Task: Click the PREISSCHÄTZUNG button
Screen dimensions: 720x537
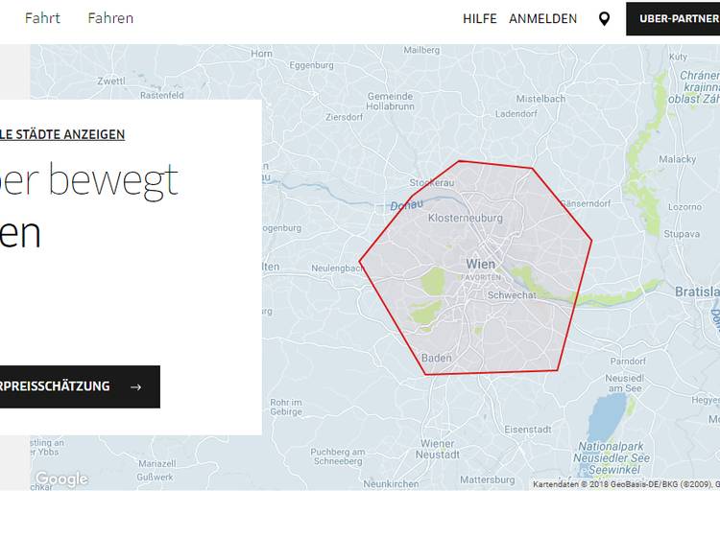Action: point(80,386)
